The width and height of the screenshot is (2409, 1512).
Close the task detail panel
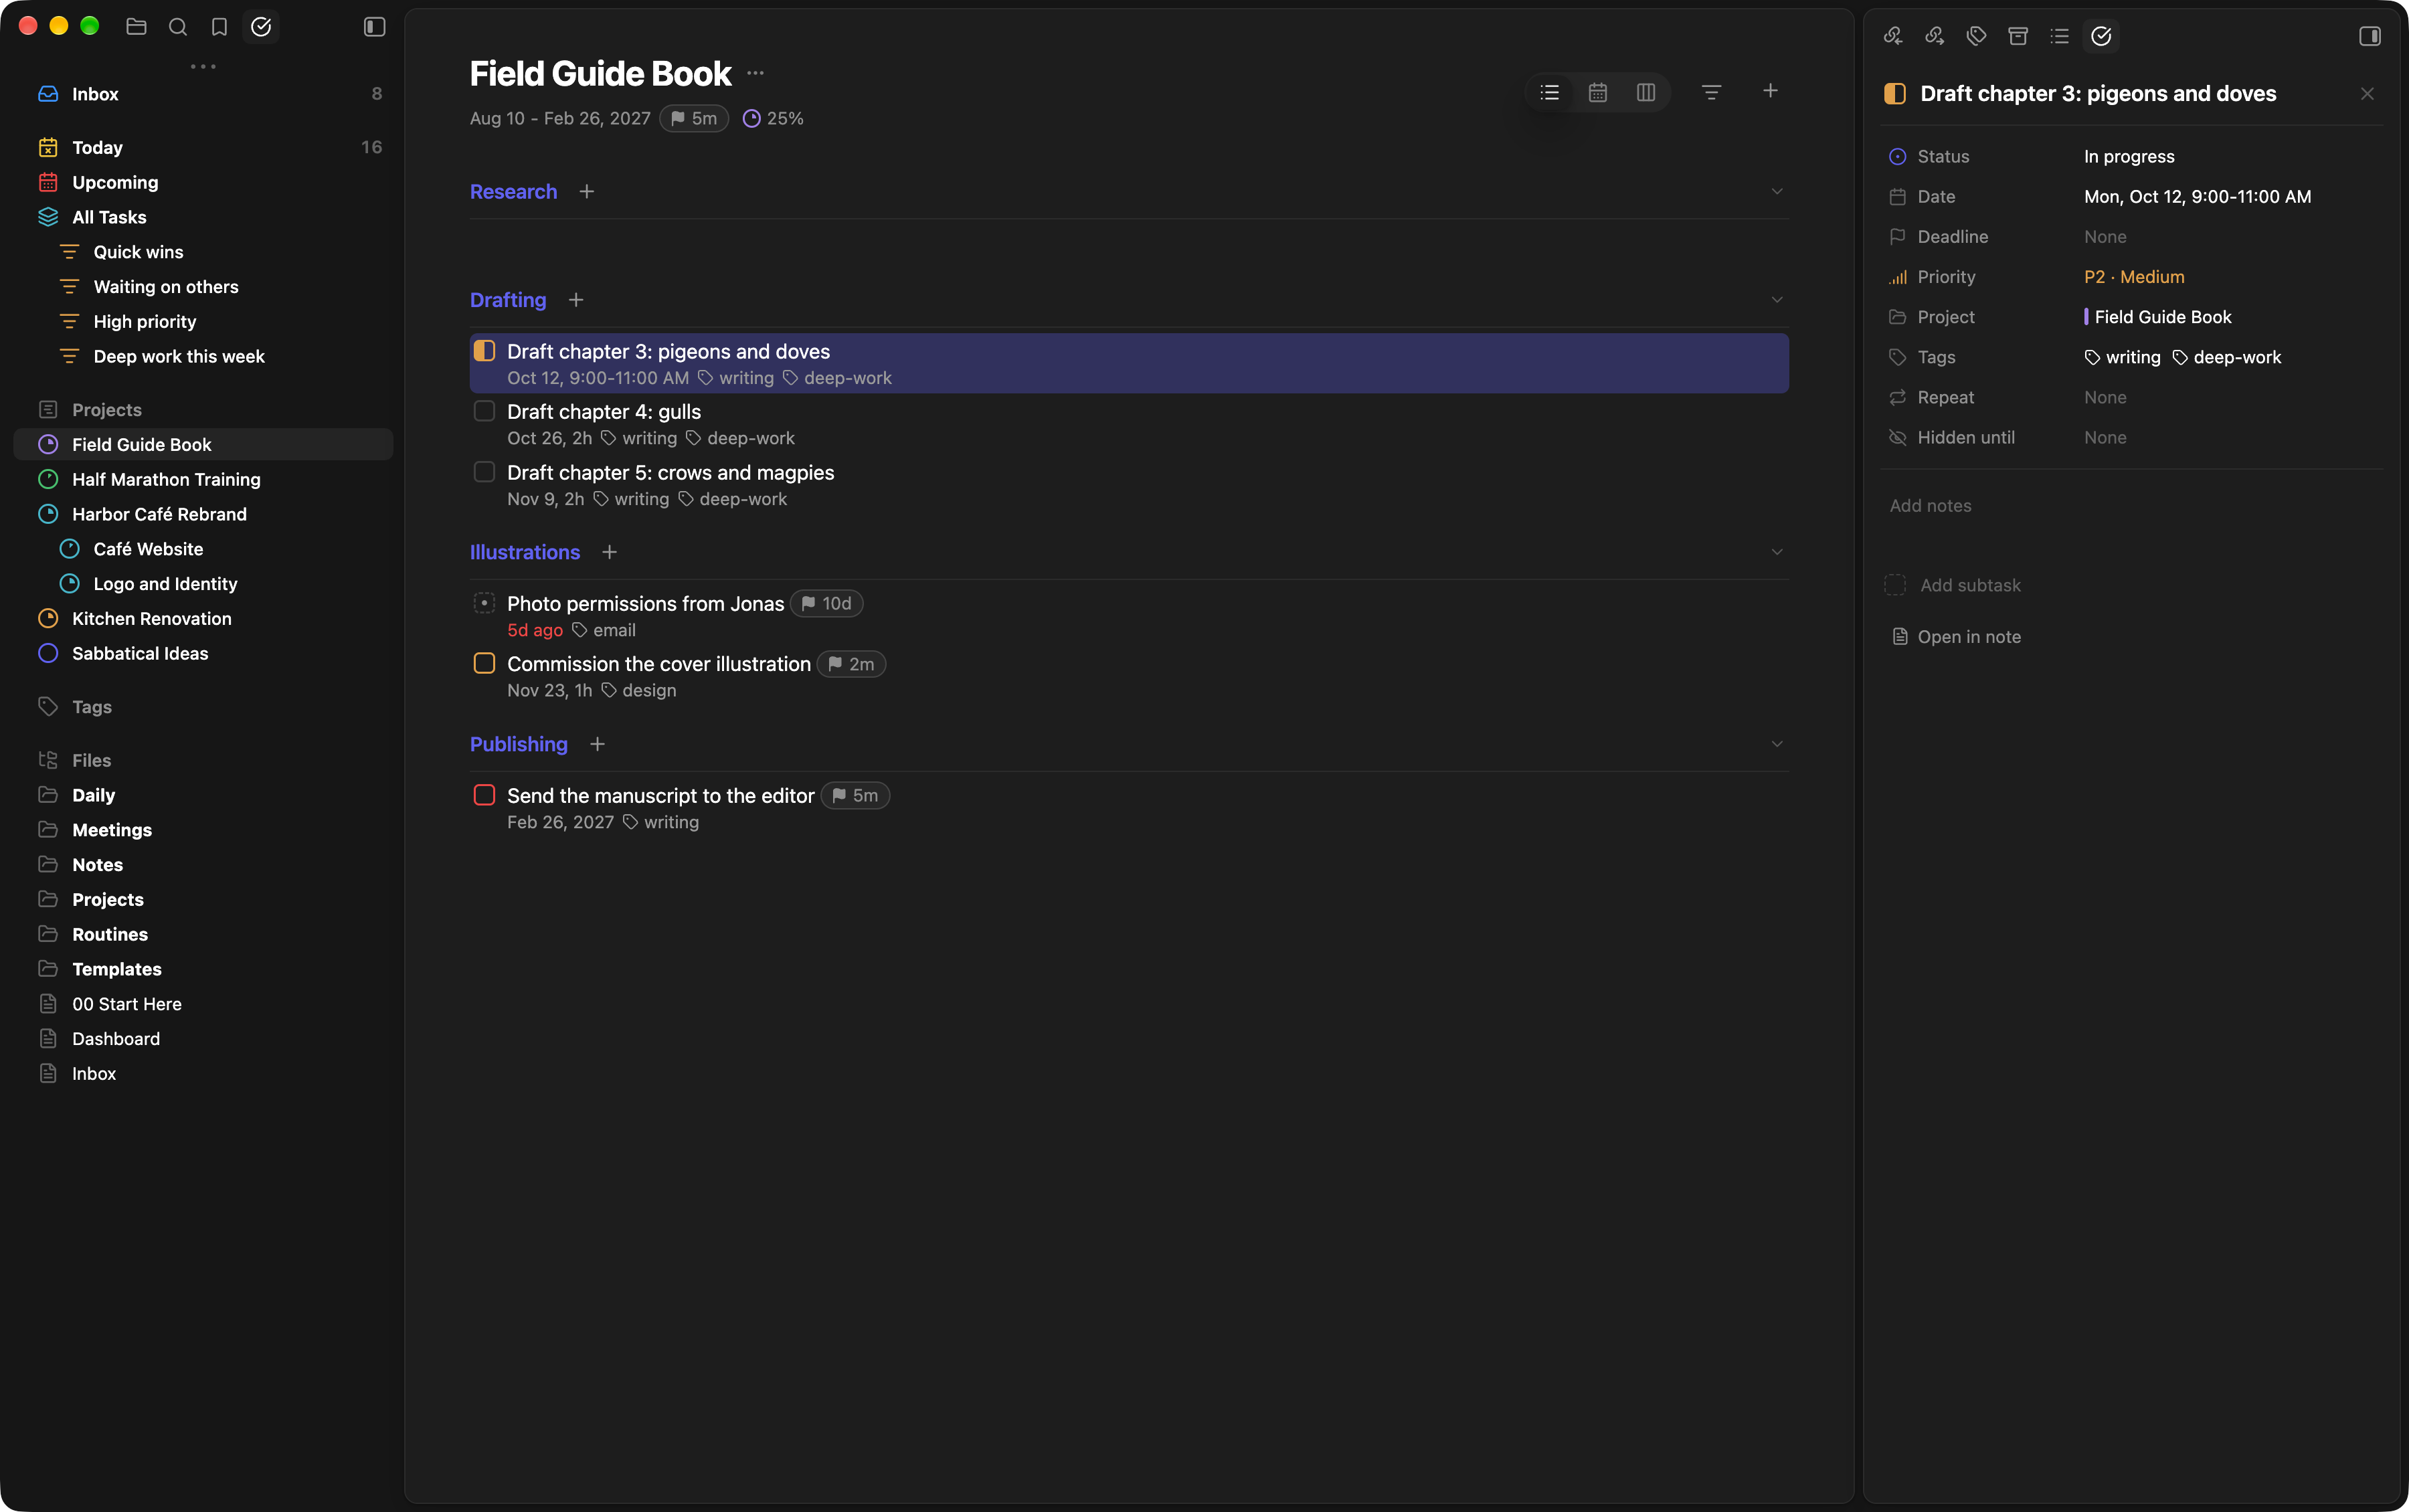[2367, 94]
